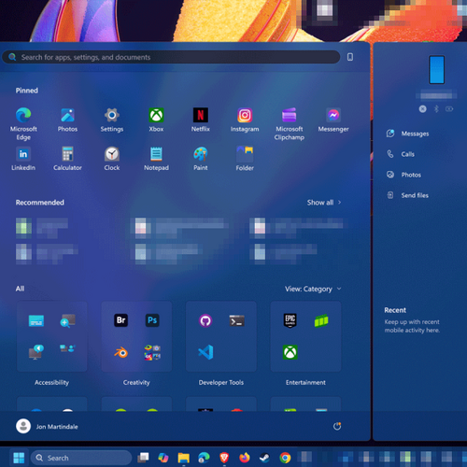Launch Steam from the taskbar
Image resolution: width=467 pixels, height=467 pixels.
click(x=264, y=458)
